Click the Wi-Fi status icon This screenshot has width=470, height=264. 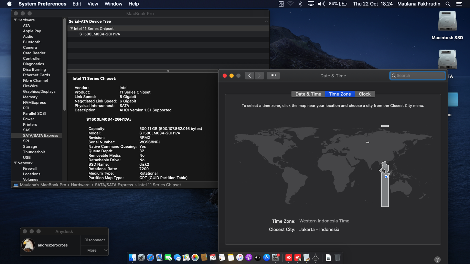290,4
